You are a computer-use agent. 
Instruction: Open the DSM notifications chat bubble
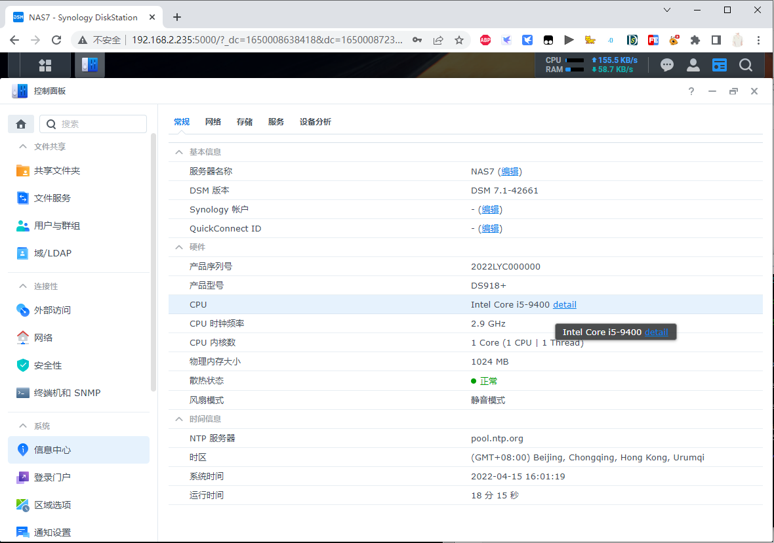(667, 65)
